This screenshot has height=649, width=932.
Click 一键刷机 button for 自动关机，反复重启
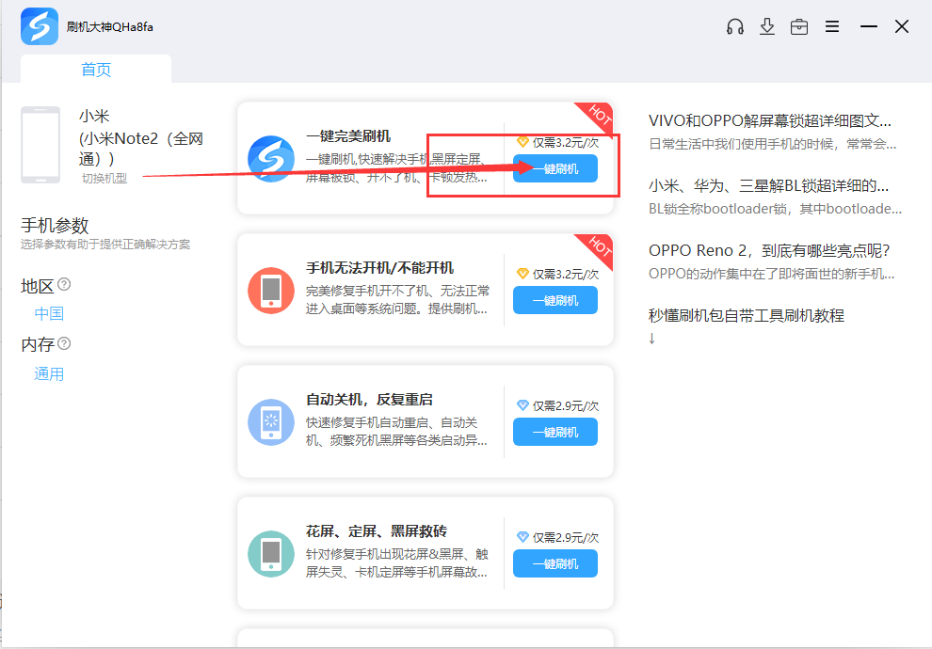point(555,433)
